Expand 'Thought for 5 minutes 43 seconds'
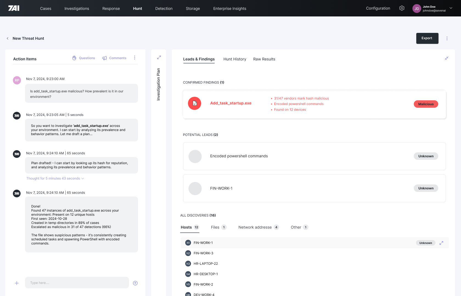 pos(55,178)
